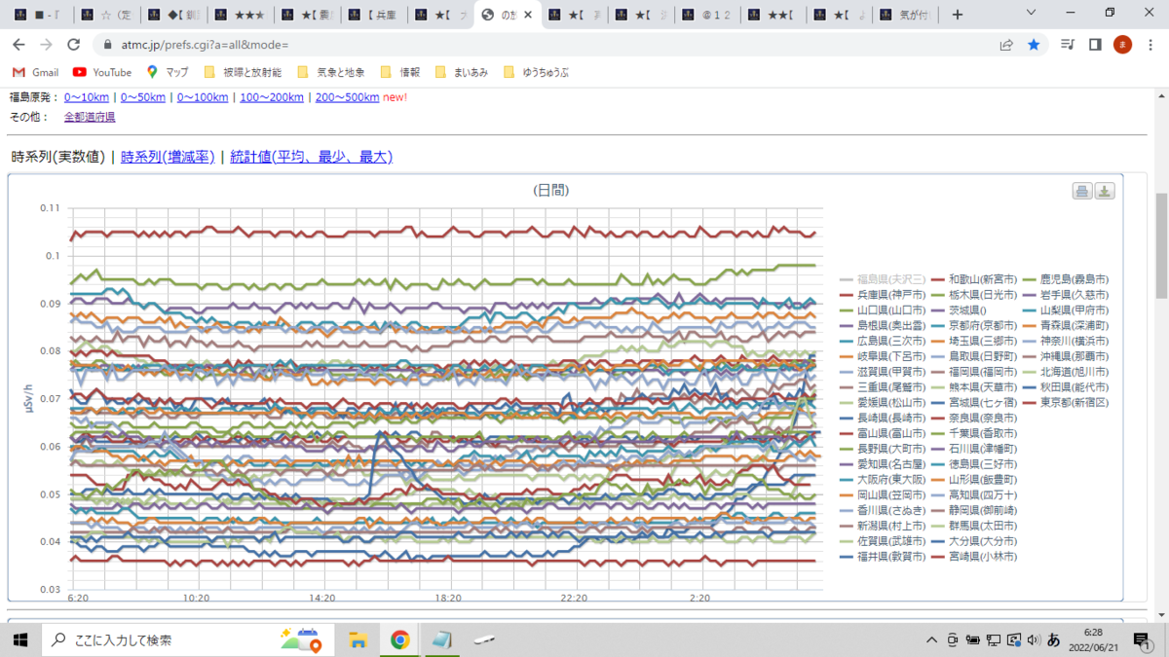Open マップ bookmark

tap(168, 72)
